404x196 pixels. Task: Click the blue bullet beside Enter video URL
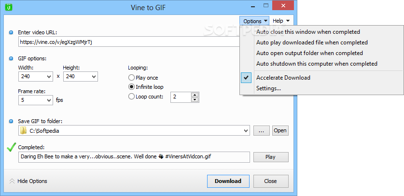(11, 32)
